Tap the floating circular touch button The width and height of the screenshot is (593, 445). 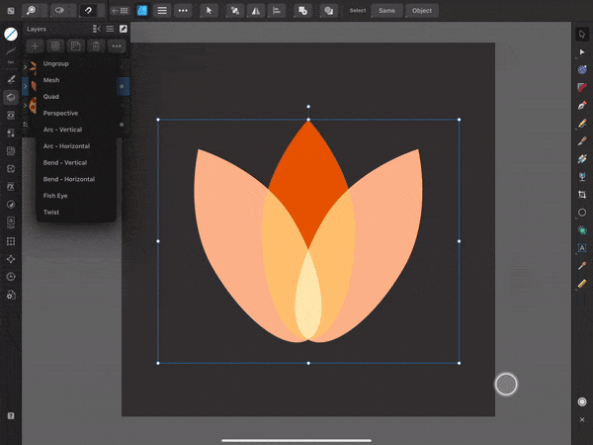[506, 385]
